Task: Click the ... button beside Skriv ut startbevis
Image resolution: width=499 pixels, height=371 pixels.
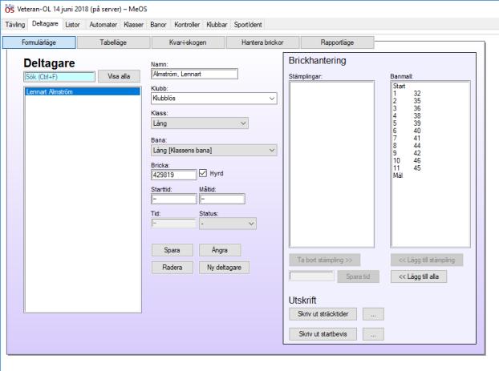Action: [x=373, y=334]
